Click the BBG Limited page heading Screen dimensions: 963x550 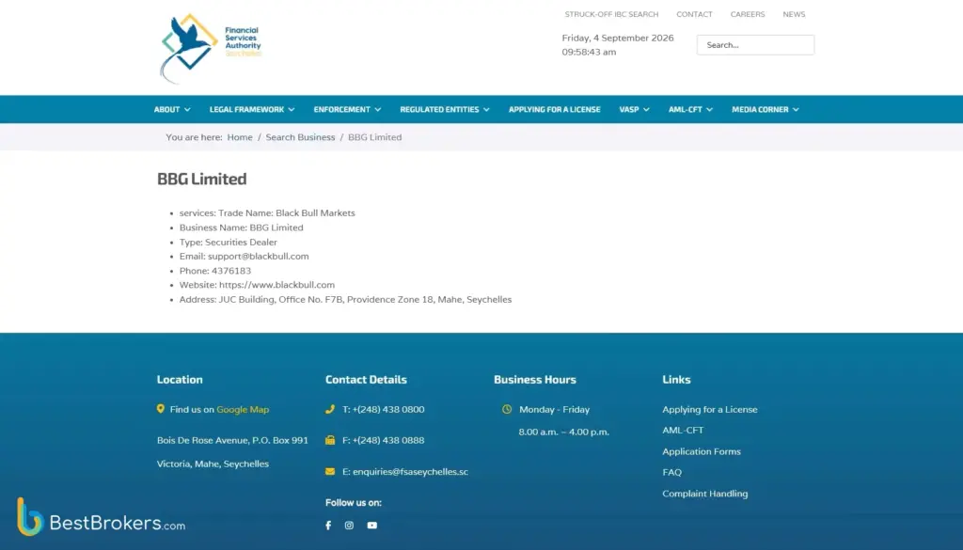(x=202, y=179)
